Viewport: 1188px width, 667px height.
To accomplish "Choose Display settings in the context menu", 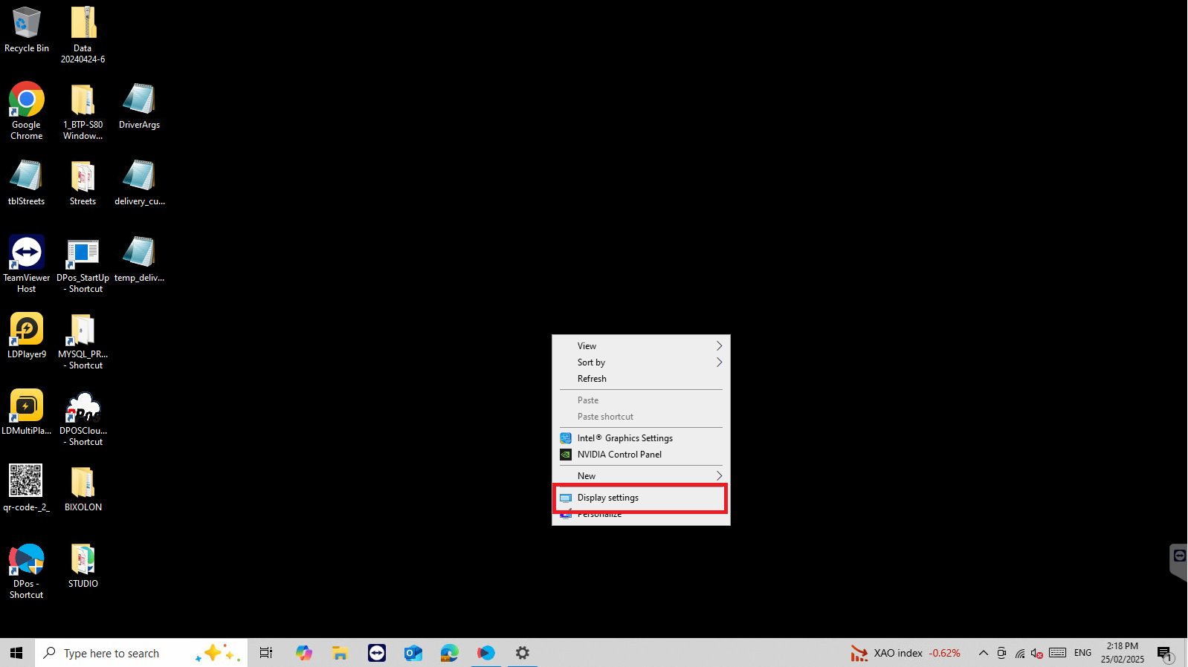I will (x=641, y=498).
